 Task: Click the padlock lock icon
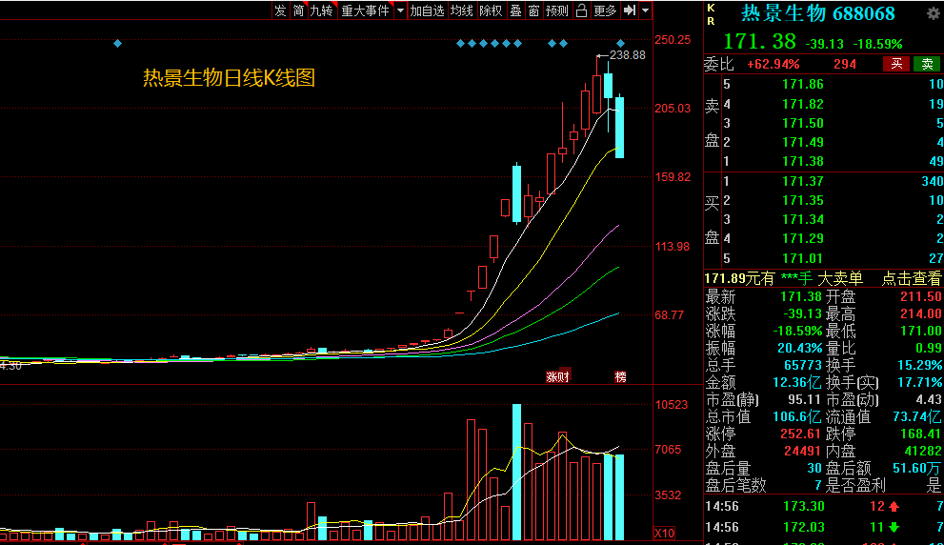pos(582,10)
